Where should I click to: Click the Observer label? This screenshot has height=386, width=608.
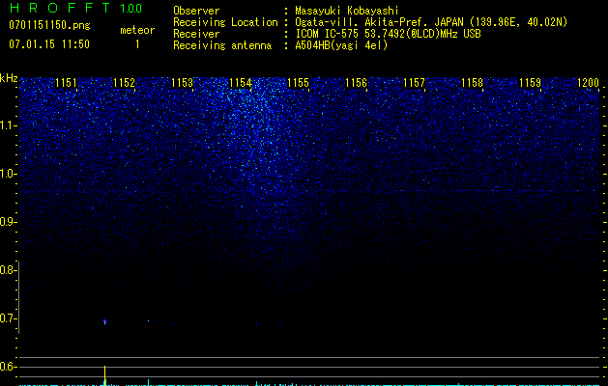click(x=196, y=11)
